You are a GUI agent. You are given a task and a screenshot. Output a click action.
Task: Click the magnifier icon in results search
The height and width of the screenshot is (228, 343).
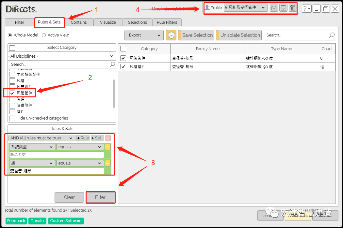(x=332, y=35)
